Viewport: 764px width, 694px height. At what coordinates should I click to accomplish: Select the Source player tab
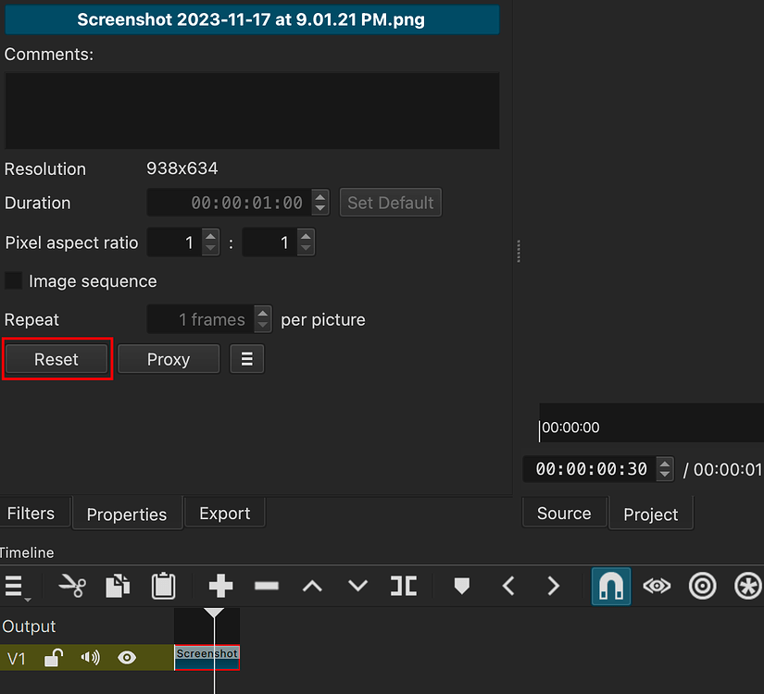564,513
